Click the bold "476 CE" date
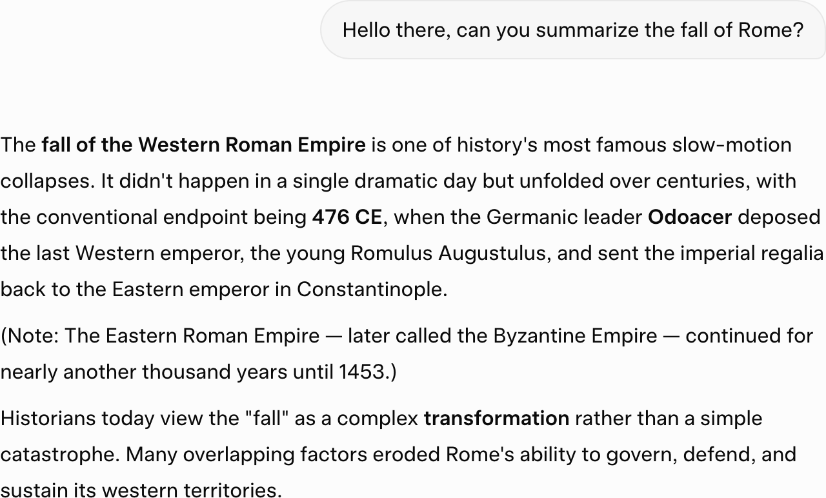This screenshot has width=826, height=498. (x=347, y=217)
